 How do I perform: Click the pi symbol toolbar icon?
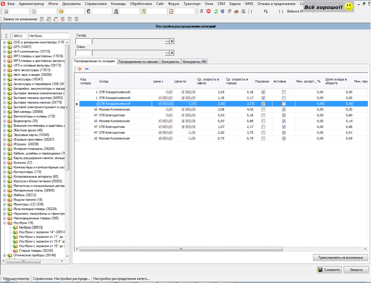coord(201,11)
